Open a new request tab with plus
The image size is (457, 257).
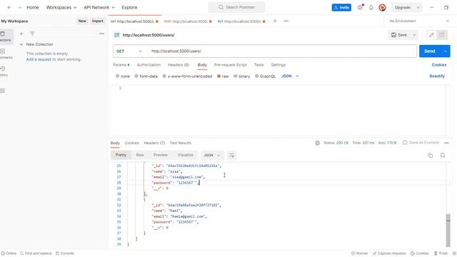click(274, 21)
